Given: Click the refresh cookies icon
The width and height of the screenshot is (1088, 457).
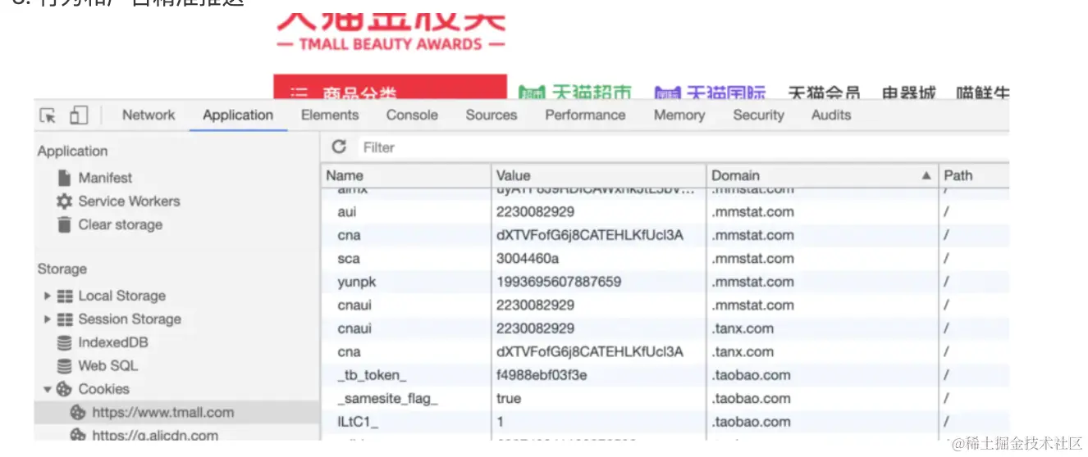Looking at the screenshot, I should pyautogui.click(x=339, y=147).
